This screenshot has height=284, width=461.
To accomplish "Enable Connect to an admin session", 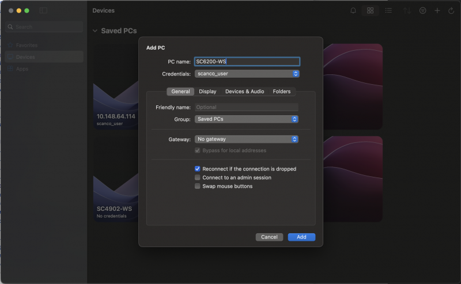I will [197, 177].
